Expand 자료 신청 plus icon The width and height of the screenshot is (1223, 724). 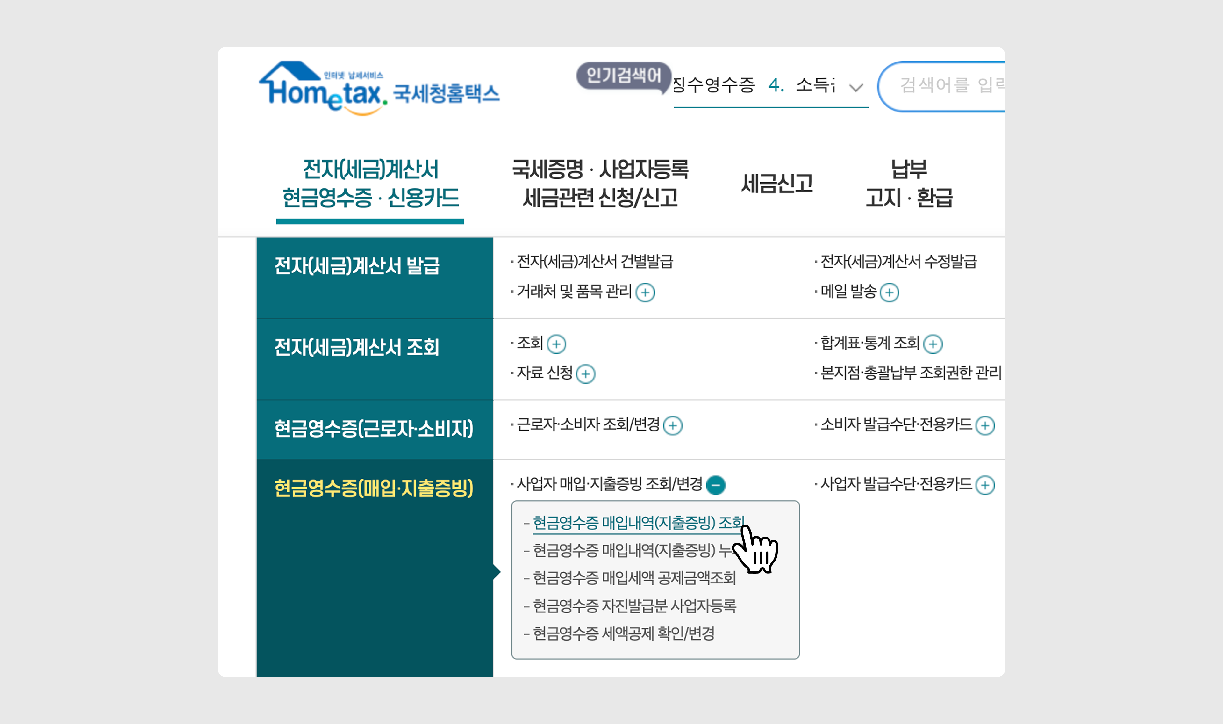click(x=585, y=374)
